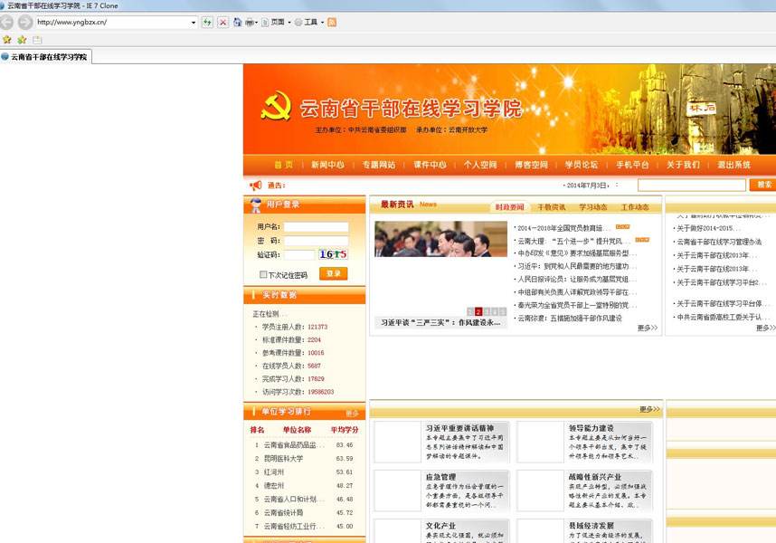Click the new badge beside 2014-2018全国党员教育培
The image size is (776, 543).
click(622, 227)
